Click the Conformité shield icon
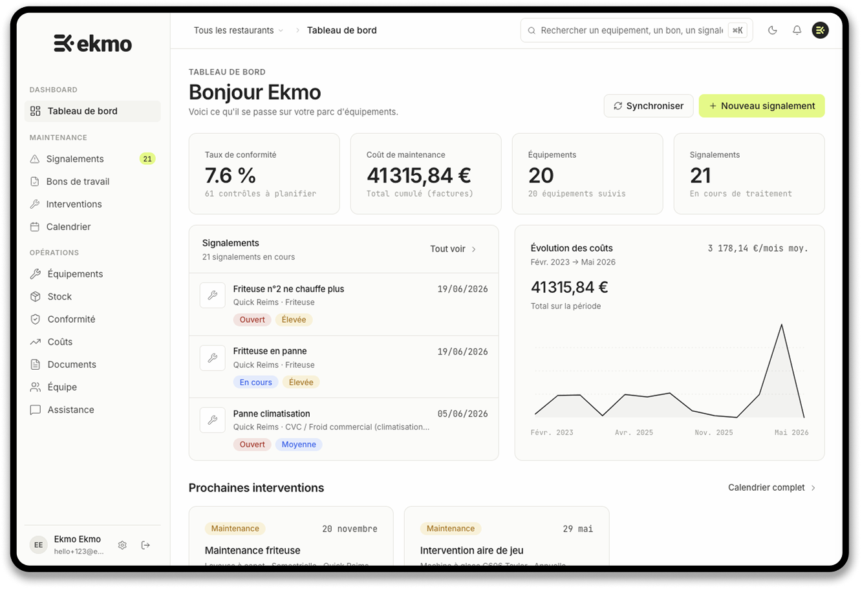Viewport: 862px width, 589px height. coord(36,319)
